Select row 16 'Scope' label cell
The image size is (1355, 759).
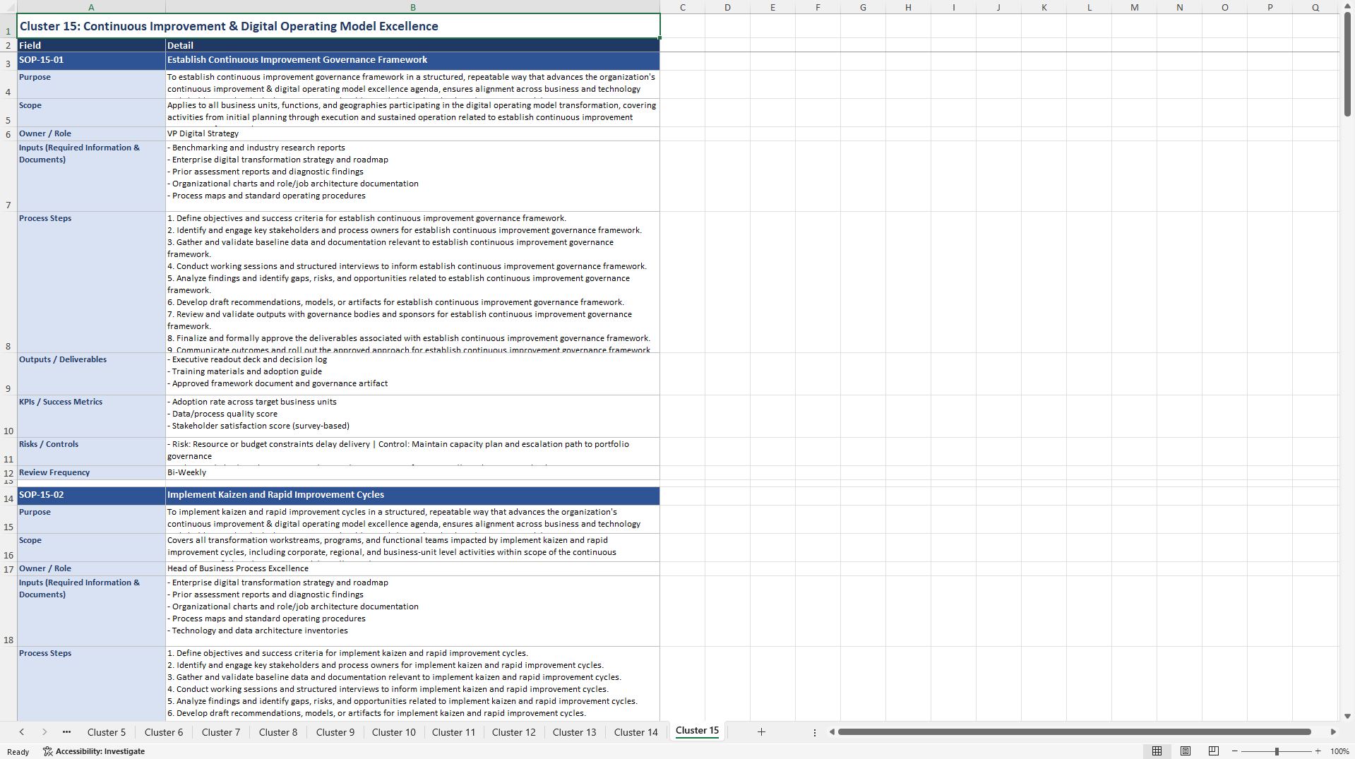pyautogui.click(x=91, y=547)
